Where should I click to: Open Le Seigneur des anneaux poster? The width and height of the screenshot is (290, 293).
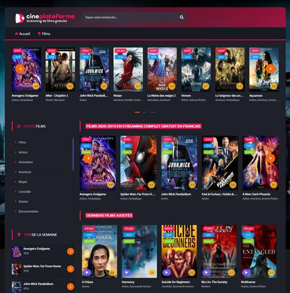tap(230, 69)
